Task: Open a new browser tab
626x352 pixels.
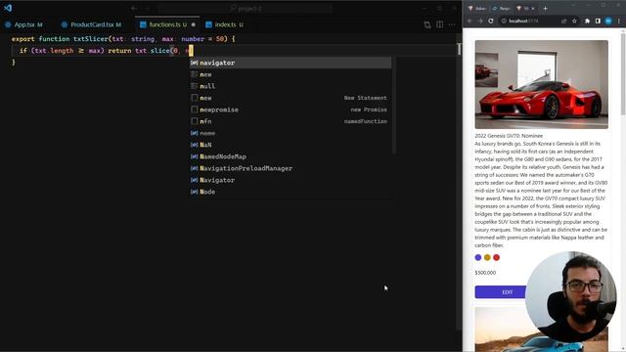Action: [546, 8]
